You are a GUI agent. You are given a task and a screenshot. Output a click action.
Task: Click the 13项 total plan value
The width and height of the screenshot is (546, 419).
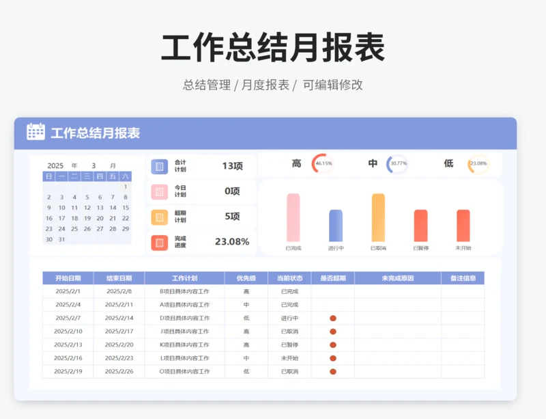pos(232,166)
